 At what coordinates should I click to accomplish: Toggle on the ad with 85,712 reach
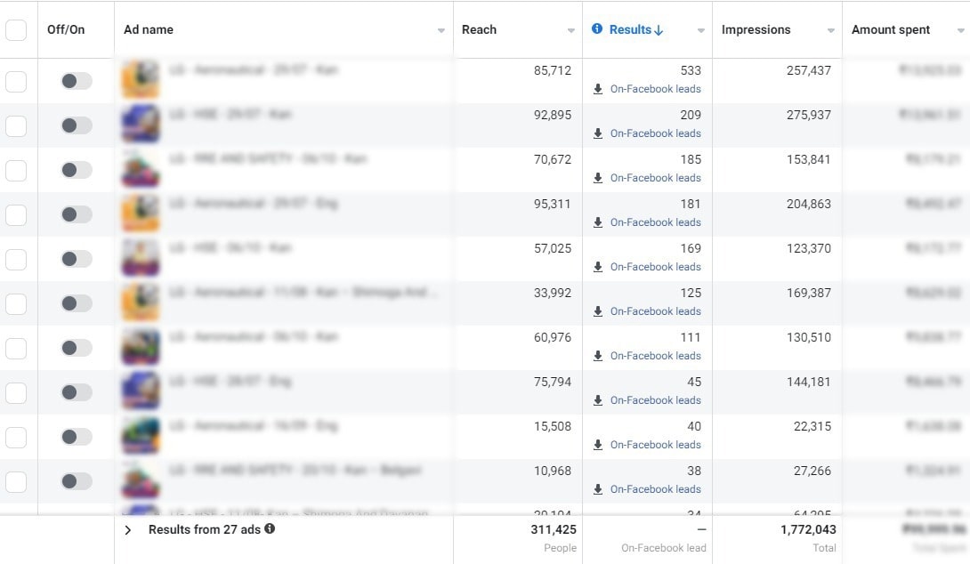tap(77, 82)
